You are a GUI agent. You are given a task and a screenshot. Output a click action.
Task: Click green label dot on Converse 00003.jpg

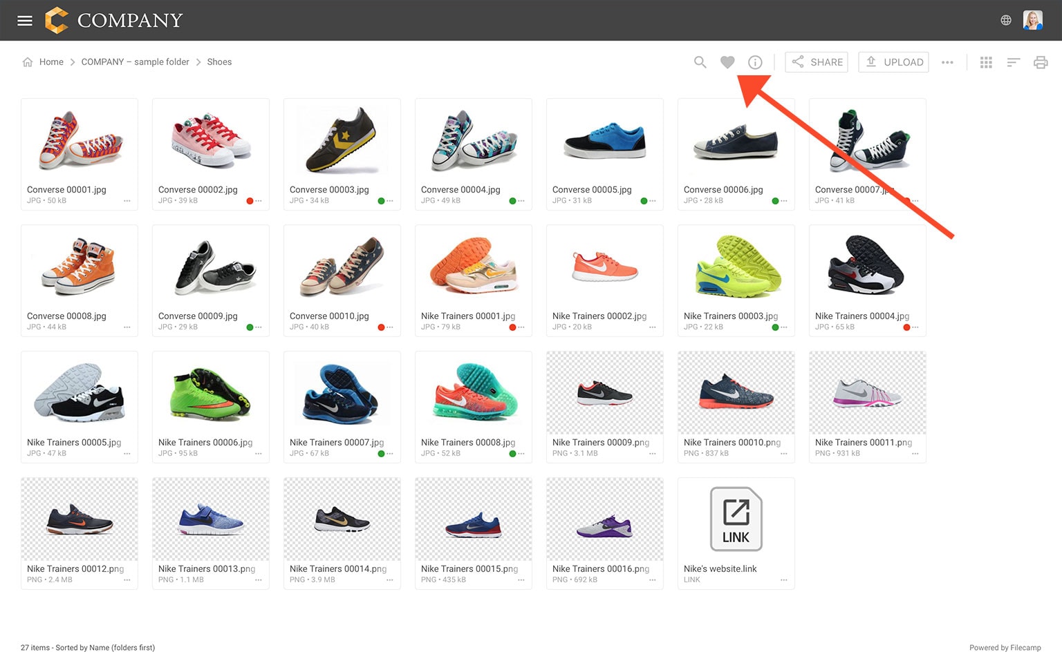[x=381, y=201]
